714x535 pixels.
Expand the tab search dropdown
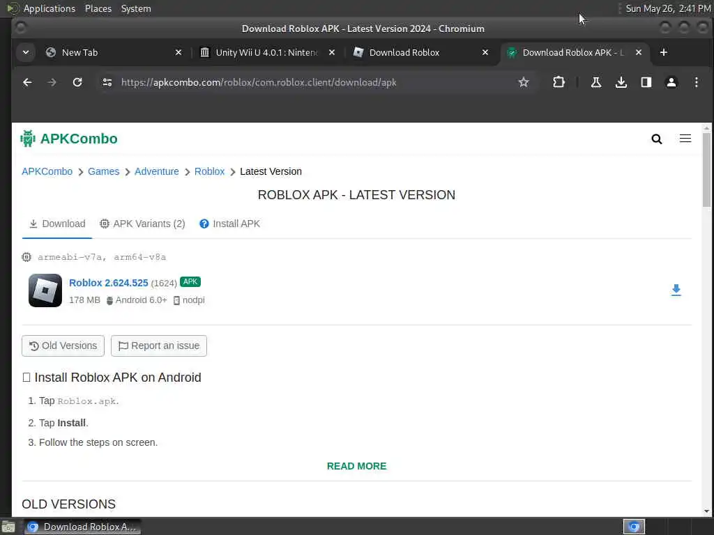pyautogui.click(x=26, y=52)
